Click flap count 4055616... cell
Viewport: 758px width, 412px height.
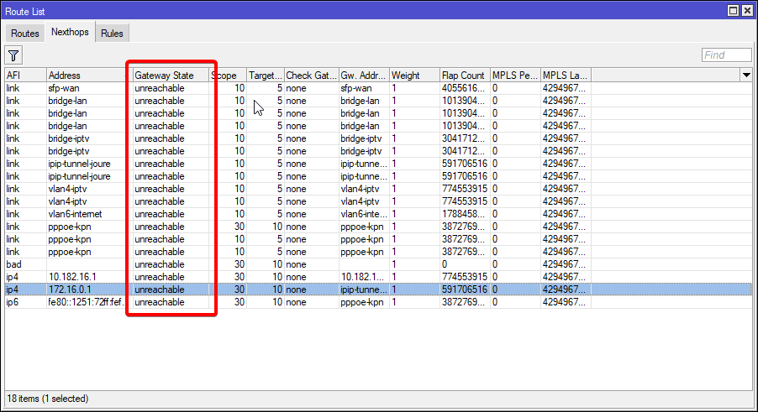pyautogui.click(x=465, y=88)
